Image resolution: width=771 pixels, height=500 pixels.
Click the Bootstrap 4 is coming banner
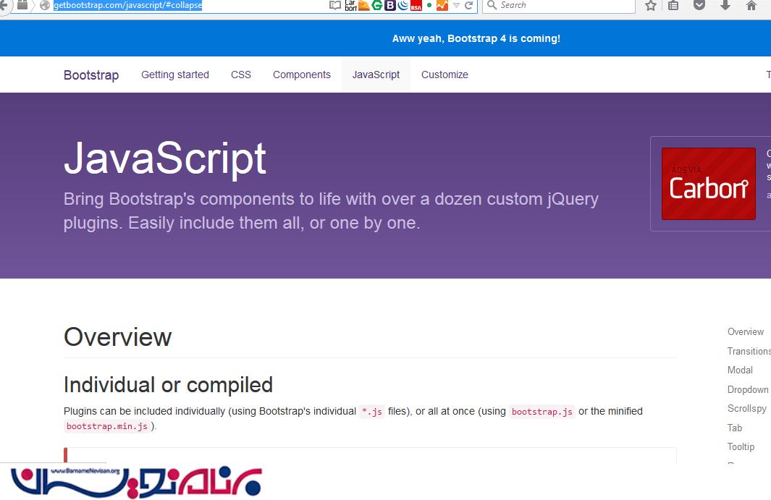point(476,38)
